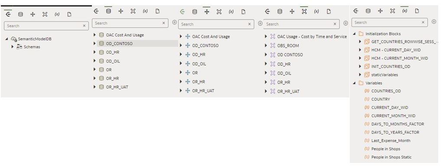This screenshot has height=166, width=443.
Task: Click Logical Layer icon above the Initialization Blocks tree
Action: point(380,11)
